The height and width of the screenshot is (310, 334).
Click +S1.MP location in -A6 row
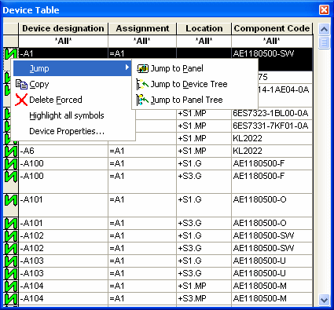coord(192,151)
